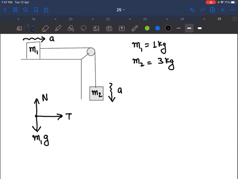238x179 pixels.
Task: Select the thinnest stroke width
Action: (178, 28)
